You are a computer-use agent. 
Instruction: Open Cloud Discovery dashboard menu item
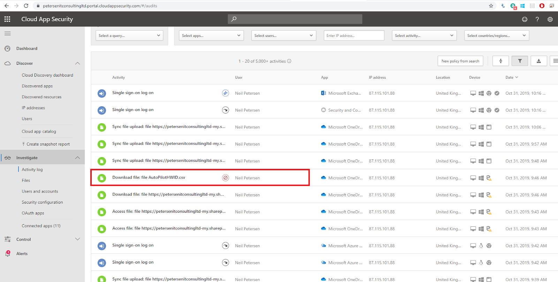[47, 75]
